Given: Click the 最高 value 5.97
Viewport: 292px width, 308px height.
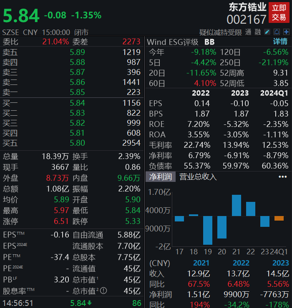Looking at the screenshot, I should point(61,211).
